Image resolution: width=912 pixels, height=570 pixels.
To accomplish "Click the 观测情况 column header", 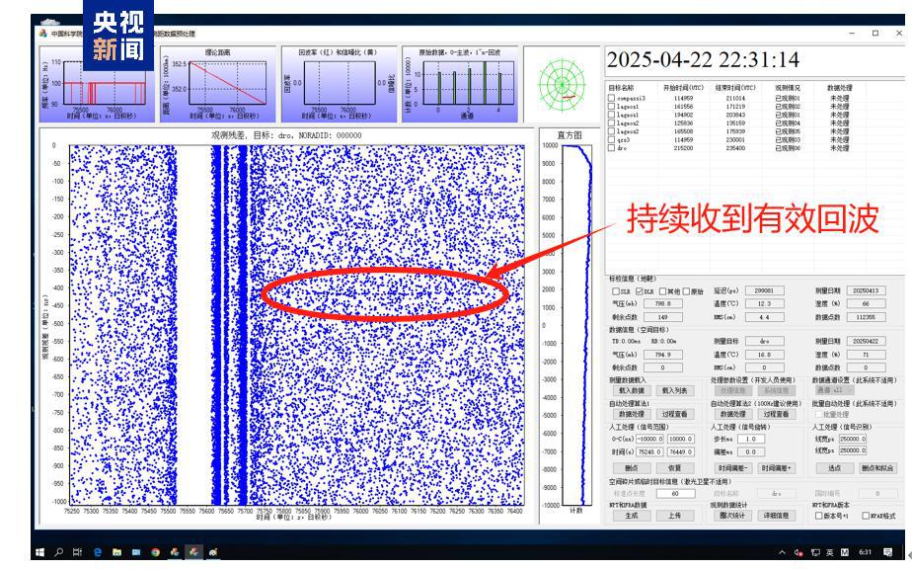I will click(x=788, y=88).
